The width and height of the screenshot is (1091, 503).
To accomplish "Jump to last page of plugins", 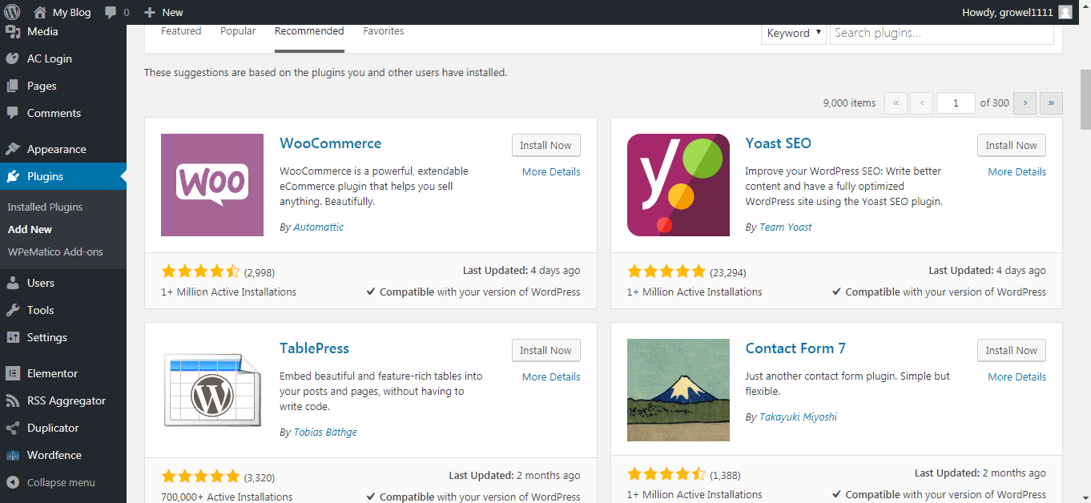I will click(x=1051, y=103).
